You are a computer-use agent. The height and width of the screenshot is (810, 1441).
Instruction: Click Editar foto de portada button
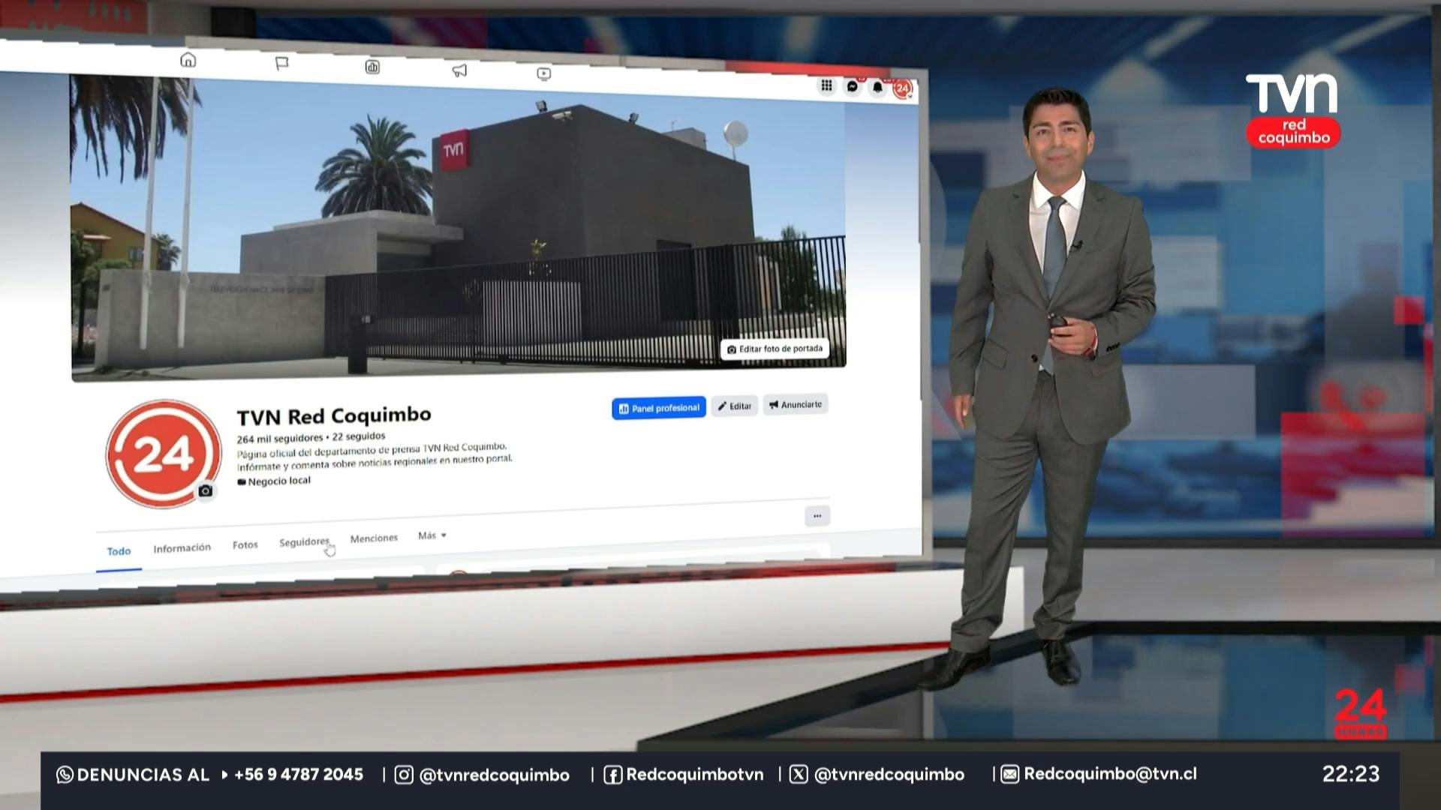[775, 349]
